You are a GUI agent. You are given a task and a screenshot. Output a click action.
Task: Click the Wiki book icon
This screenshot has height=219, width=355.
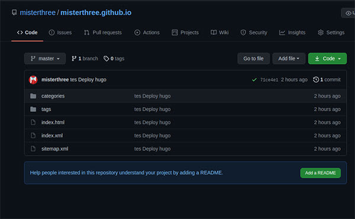coord(214,33)
